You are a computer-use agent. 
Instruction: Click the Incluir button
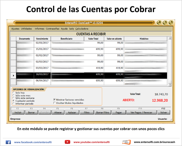(18, 112)
